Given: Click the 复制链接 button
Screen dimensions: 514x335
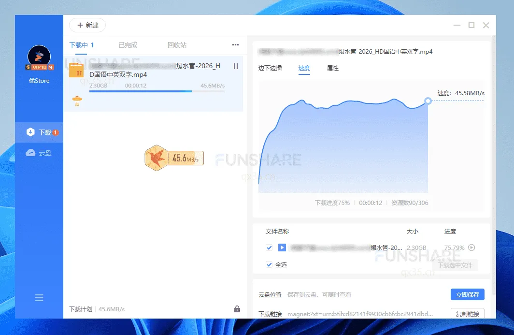Looking at the screenshot, I should 468,314.
